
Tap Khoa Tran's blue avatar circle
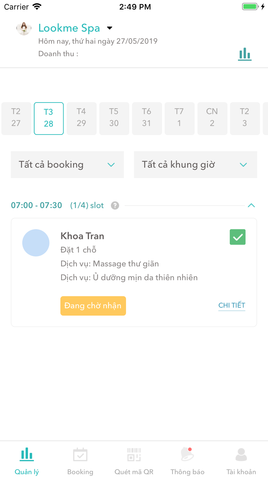[36, 243]
